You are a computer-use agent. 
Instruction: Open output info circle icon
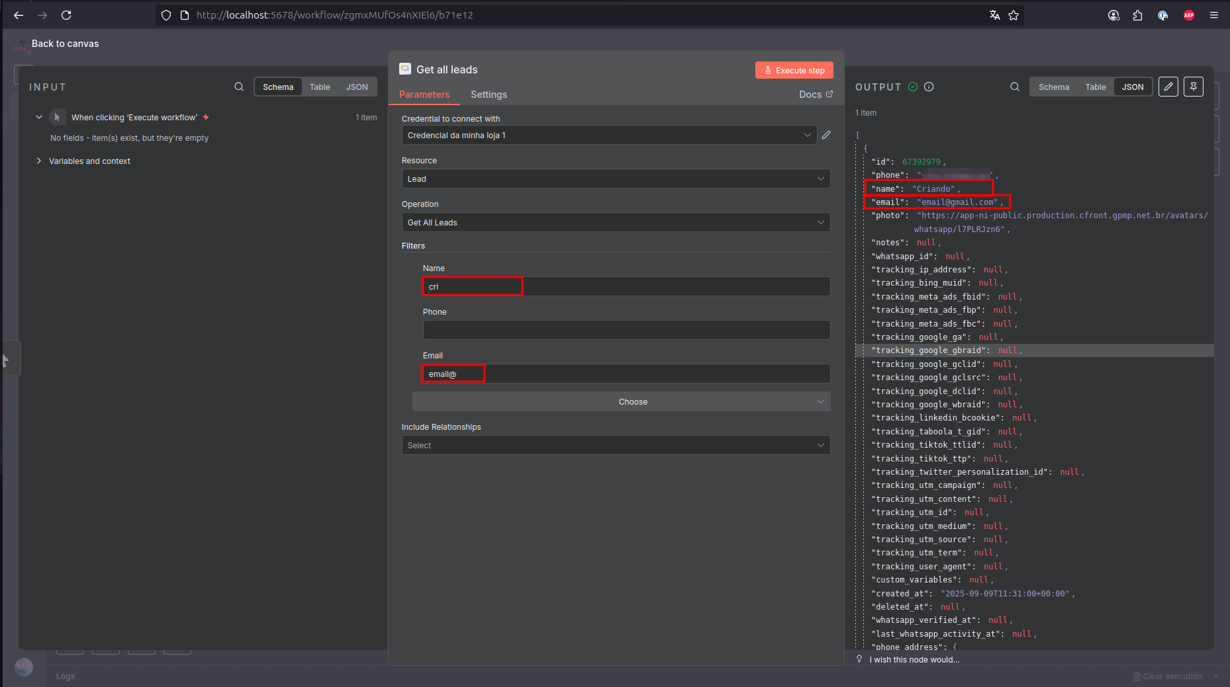(929, 87)
